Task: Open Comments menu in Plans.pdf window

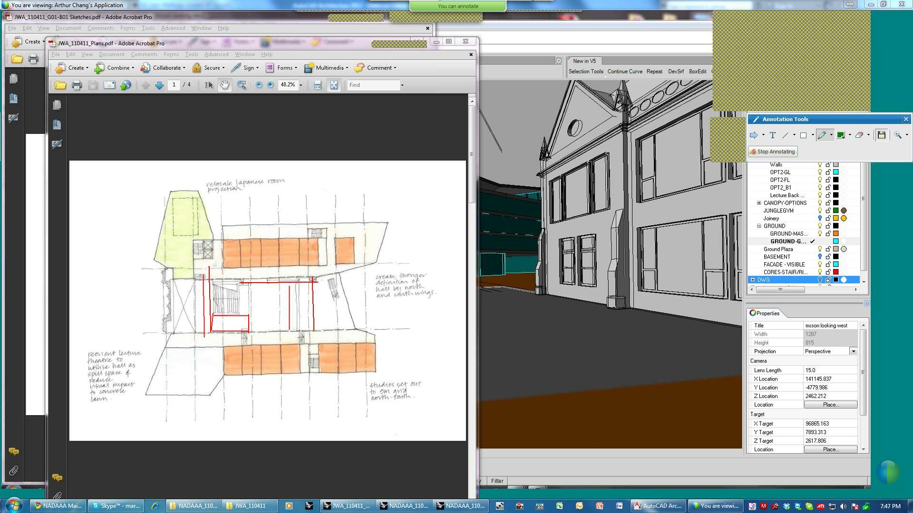Action: pos(144,54)
